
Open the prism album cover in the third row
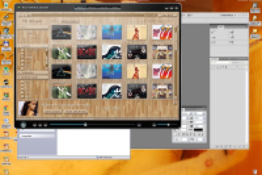[61, 71]
